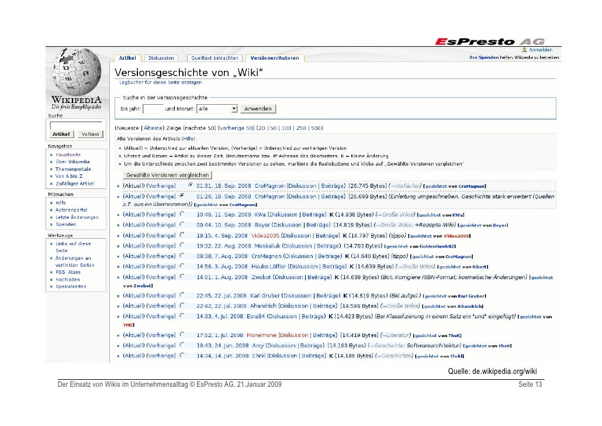Open the Quelltext betrachten tab

tap(214, 58)
